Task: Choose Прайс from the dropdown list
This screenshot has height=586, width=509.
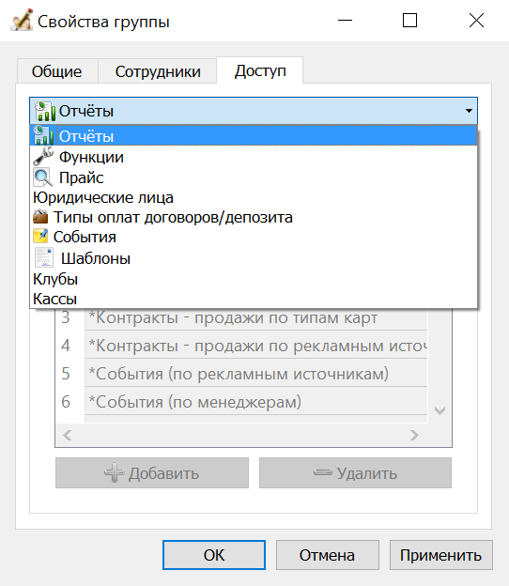Action: click(254, 177)
